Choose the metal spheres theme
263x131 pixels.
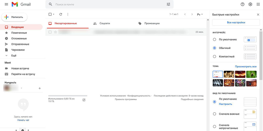218,83
